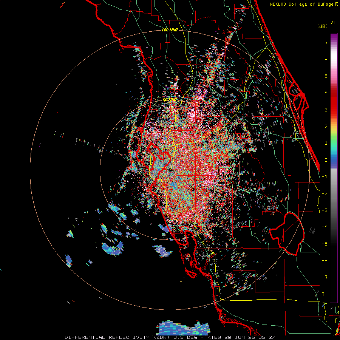This screenshot has width=340, height=340.
Task: Click the 'DIFFERENTIAL REFLECTIVITY (ZDR) 0.5 DEG' caption
Action: click(x=132, y=337)
